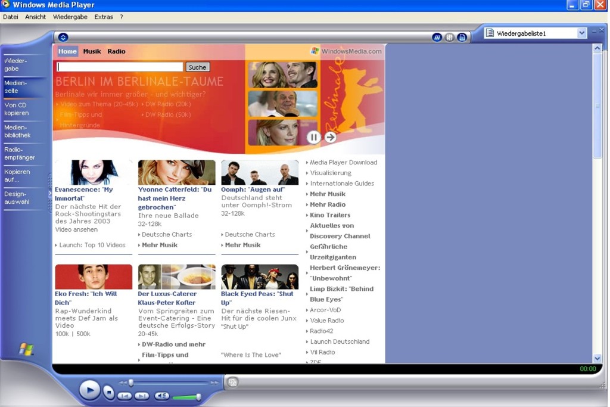Click the rewind arrows beside the seek bar

(x=123, y=383)
